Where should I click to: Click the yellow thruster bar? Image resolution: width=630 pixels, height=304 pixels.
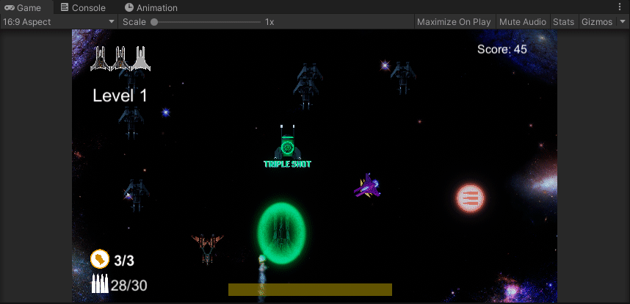click(310, 289)
